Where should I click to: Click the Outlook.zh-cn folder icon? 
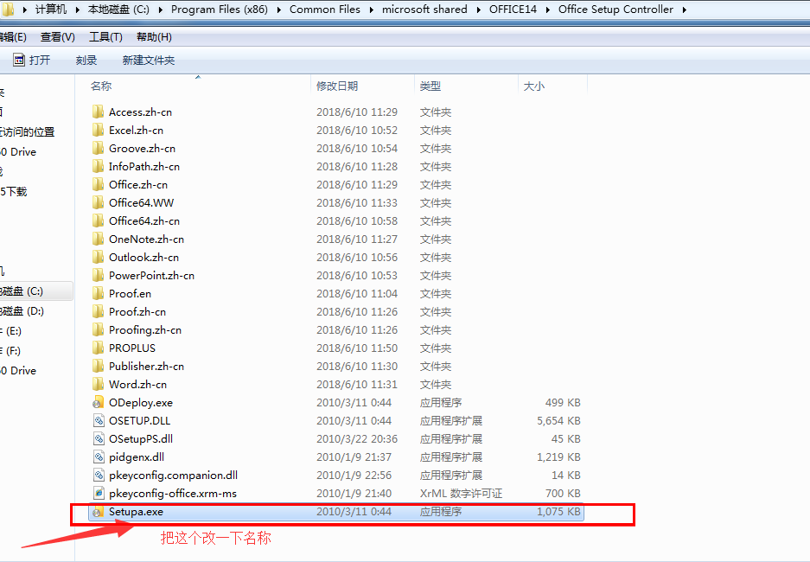click(x=98, y=257)
